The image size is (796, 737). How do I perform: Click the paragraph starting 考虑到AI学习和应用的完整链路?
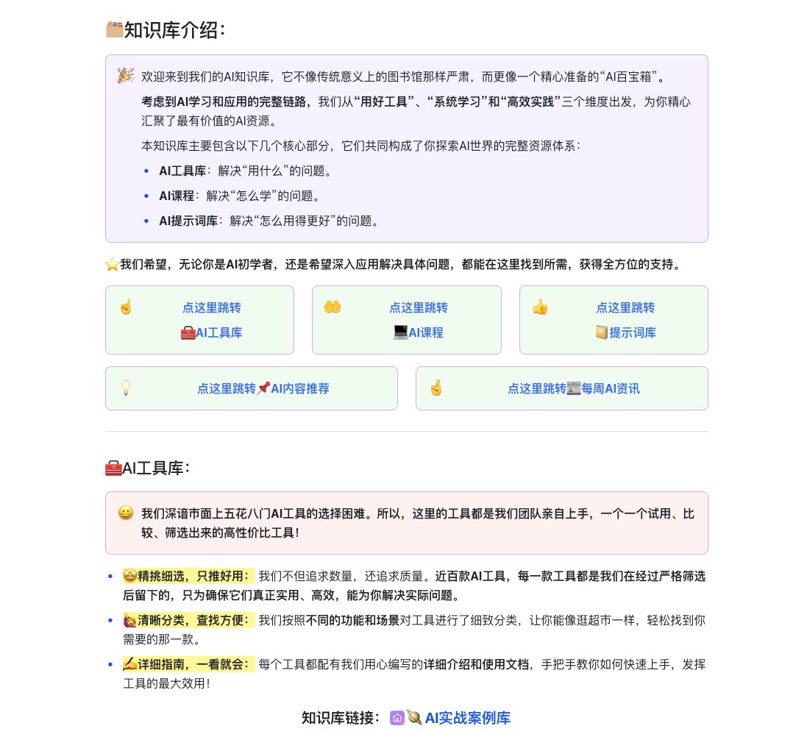[416, 111]
